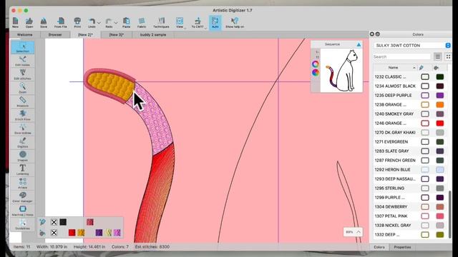Switch to the [New 3]* tab
This screenshot has width=458, height=257.
116,35
